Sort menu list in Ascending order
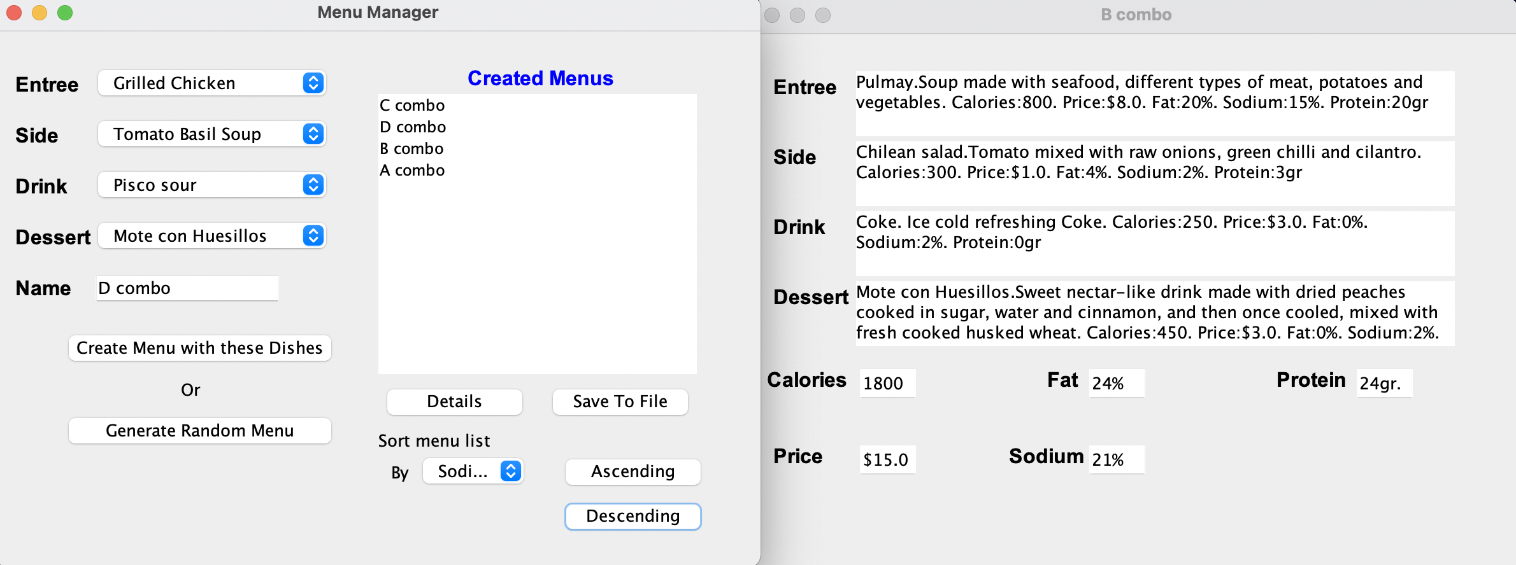 click(633, 471)
